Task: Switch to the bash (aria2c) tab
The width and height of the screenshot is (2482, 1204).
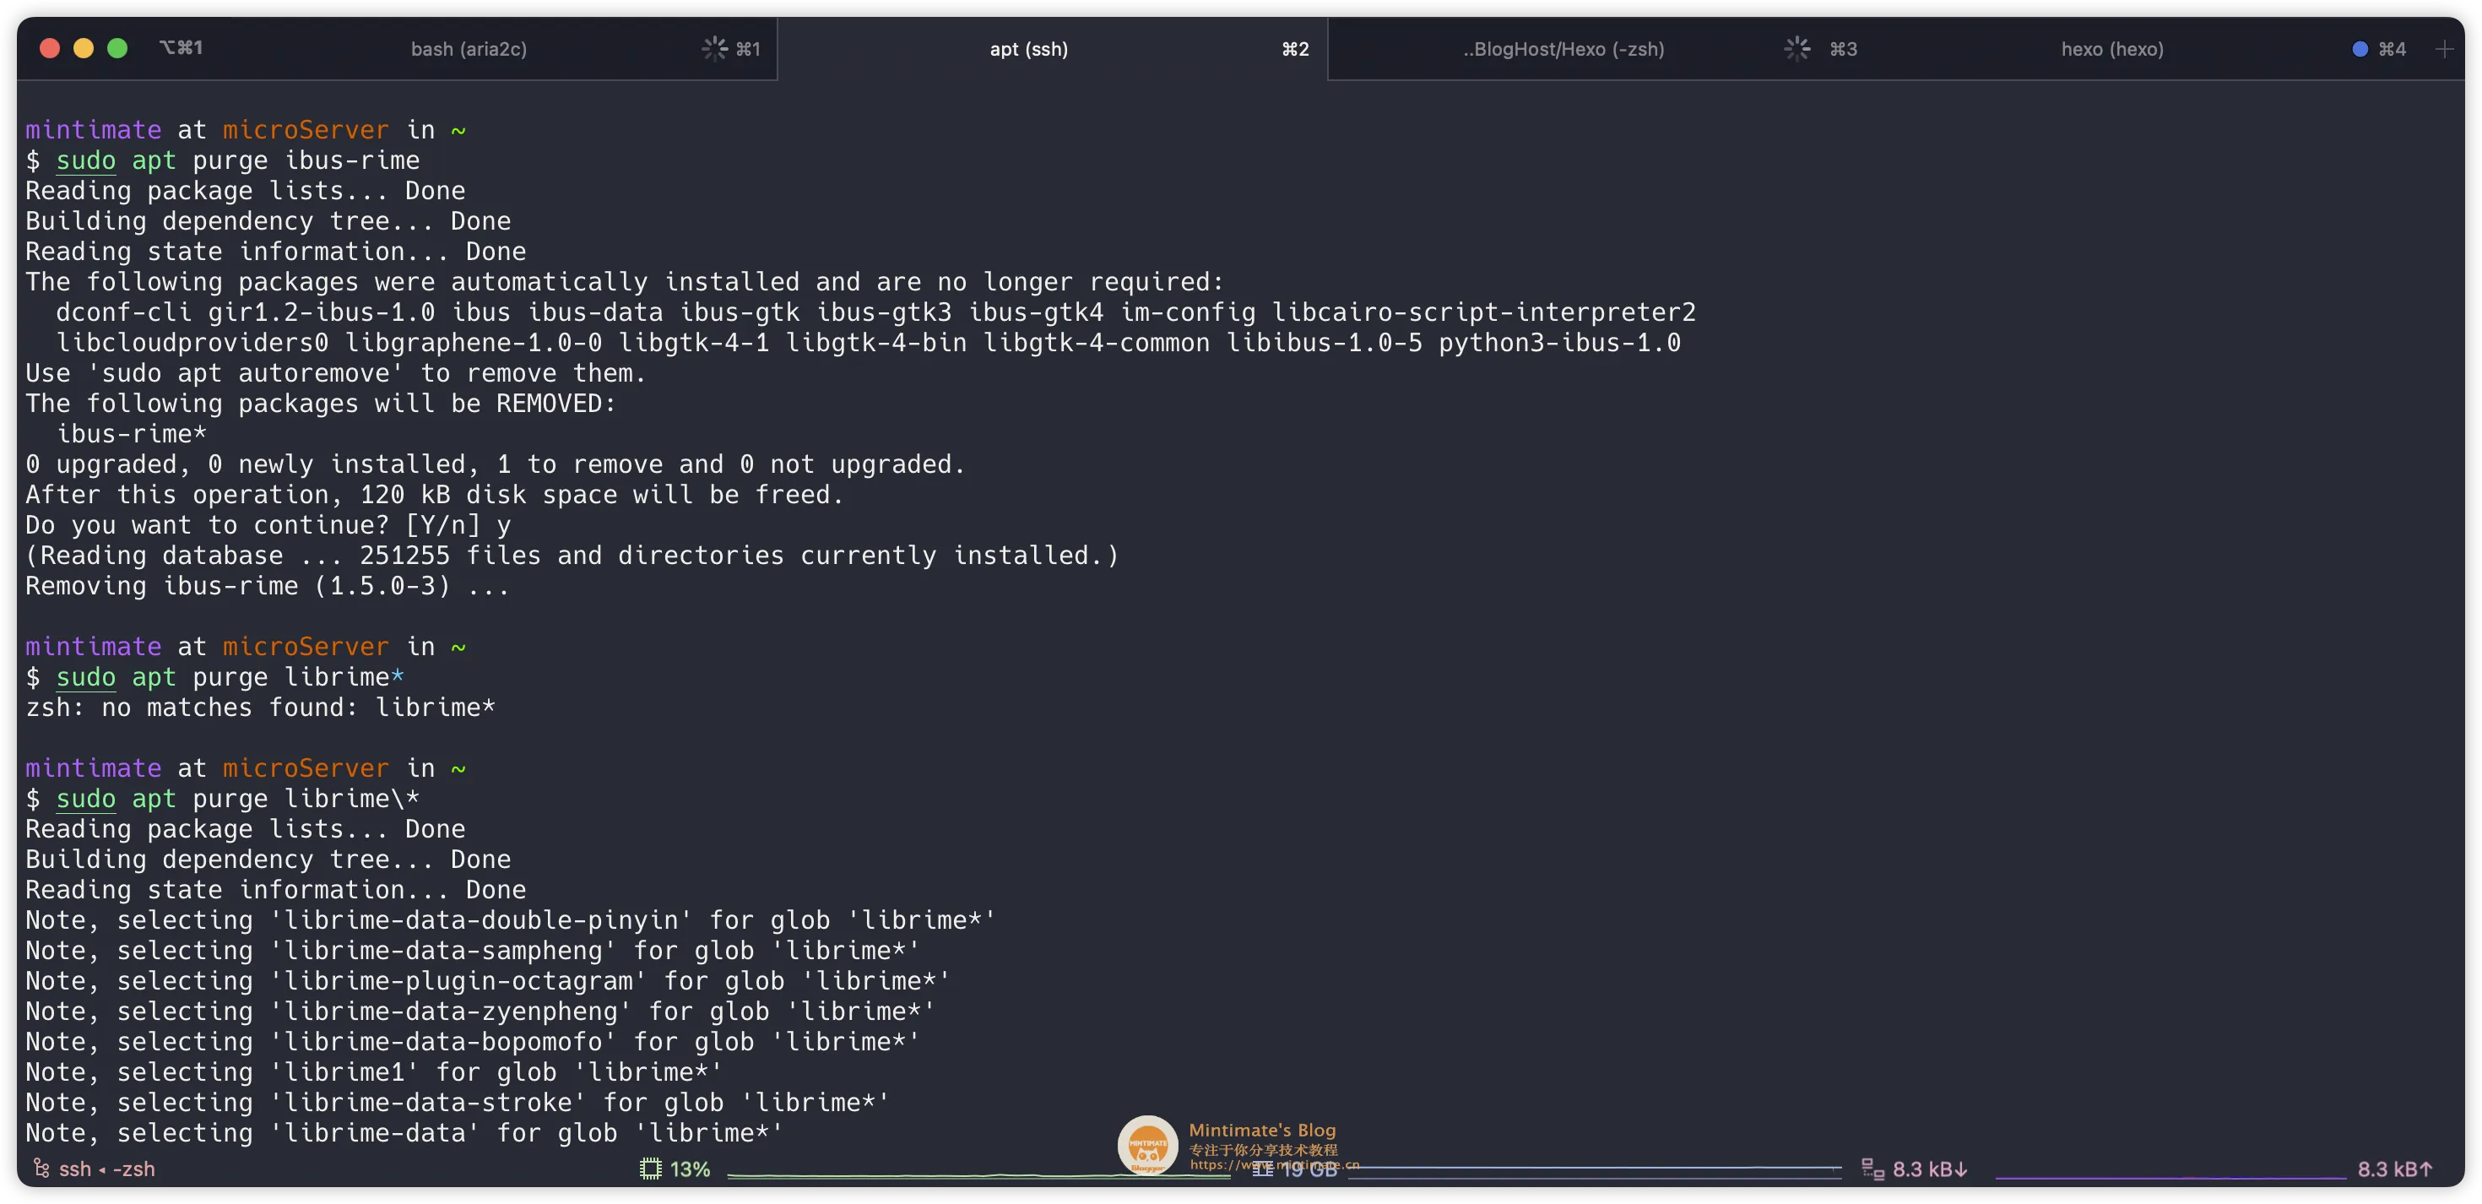Action: tap(469, 48)
